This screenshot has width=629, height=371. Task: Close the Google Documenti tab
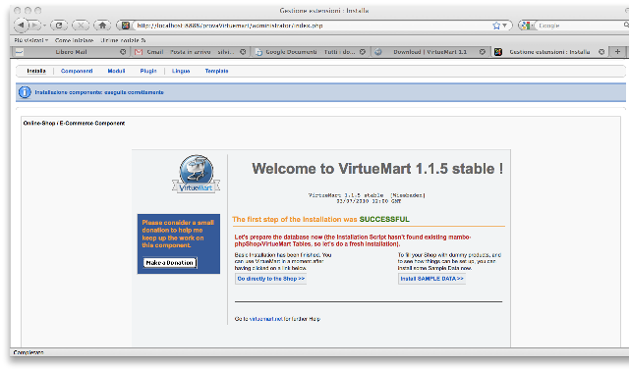coord(363,52)
